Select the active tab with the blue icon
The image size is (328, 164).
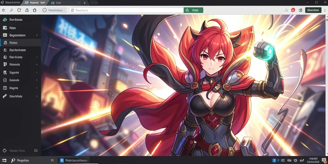(36, 3)
